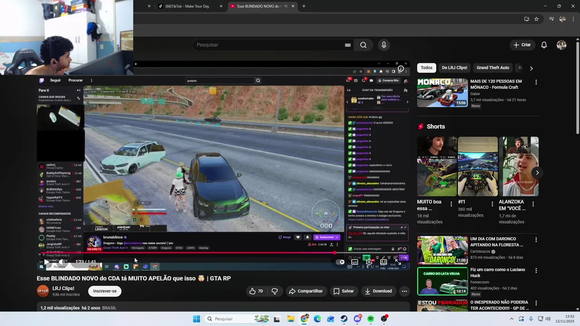Image resolution: width=580 pixels, height=326 pixels.
Task: Open options for MUITO boa essa short
Action: tap(451, 204)
